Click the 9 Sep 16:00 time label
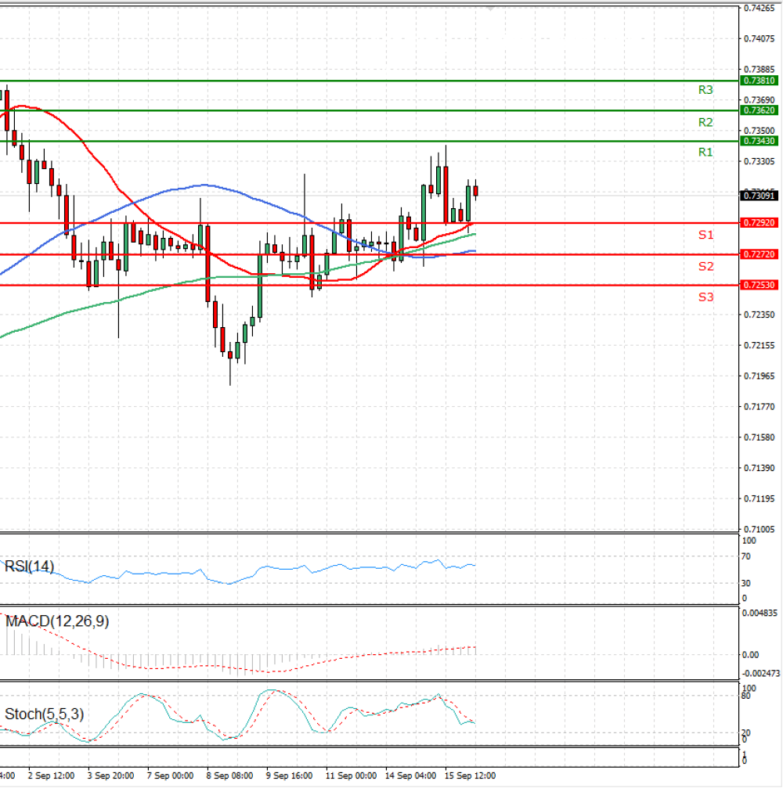Viewport: 783px width, 788px height. coord(289,775)
